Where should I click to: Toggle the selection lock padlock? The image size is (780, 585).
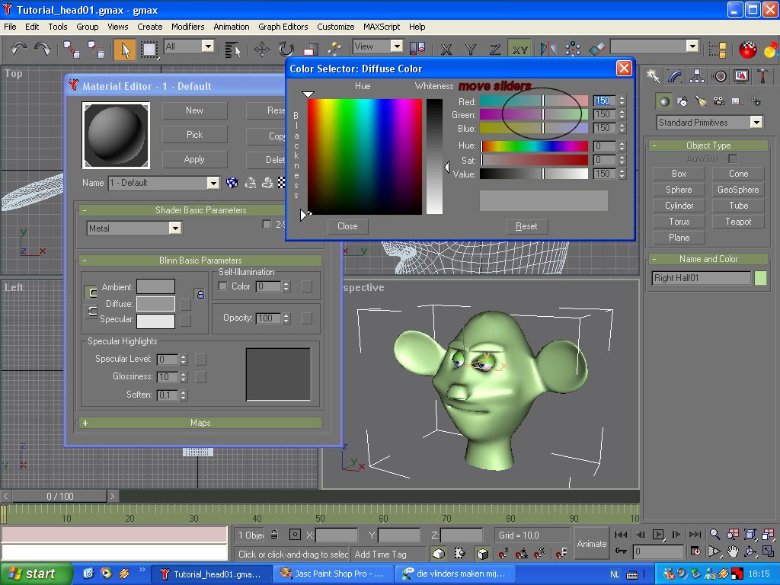(273, 535)
